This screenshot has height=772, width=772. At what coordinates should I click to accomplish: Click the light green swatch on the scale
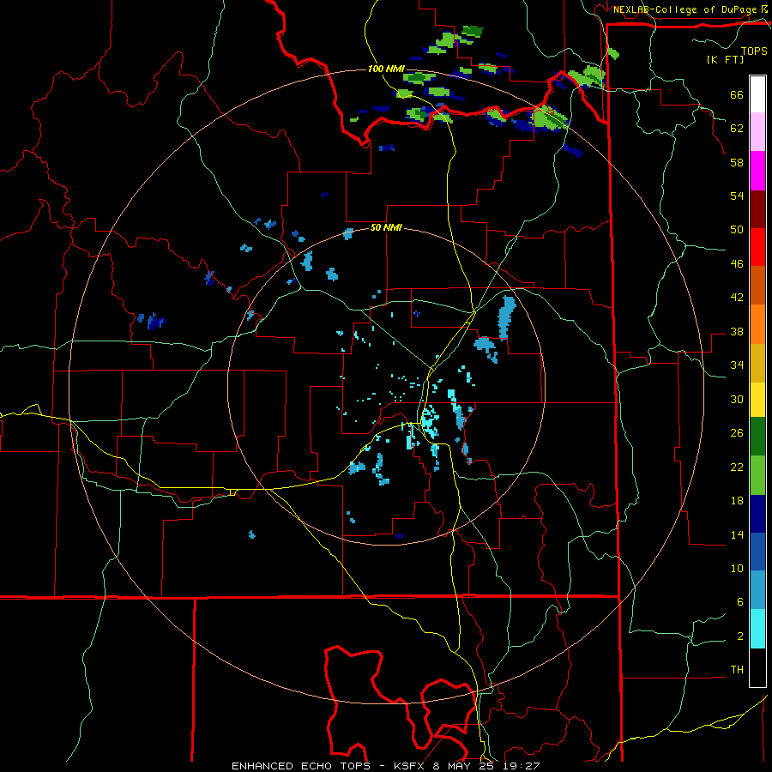(757, 475)
